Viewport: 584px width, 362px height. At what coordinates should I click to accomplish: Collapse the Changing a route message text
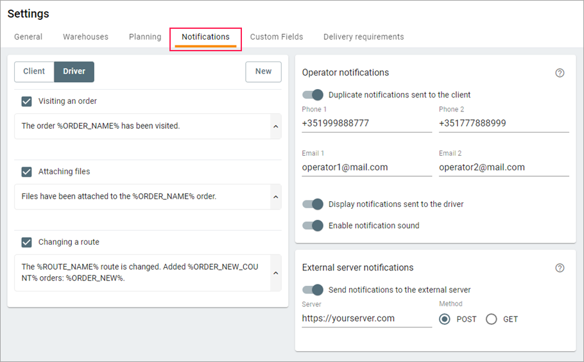(276, 273)
